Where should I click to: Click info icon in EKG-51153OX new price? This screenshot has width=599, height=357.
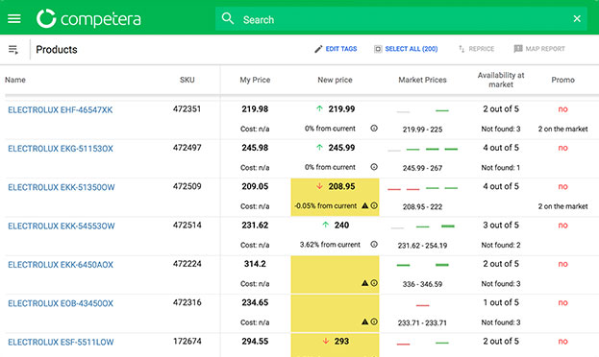click(374, 167)
